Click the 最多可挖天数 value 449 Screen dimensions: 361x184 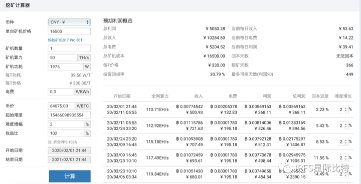[x=349, y=74]
